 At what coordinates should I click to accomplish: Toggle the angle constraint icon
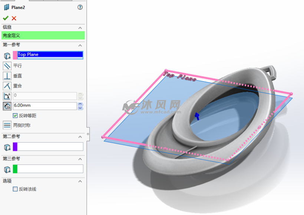click(x=7, y=96)
